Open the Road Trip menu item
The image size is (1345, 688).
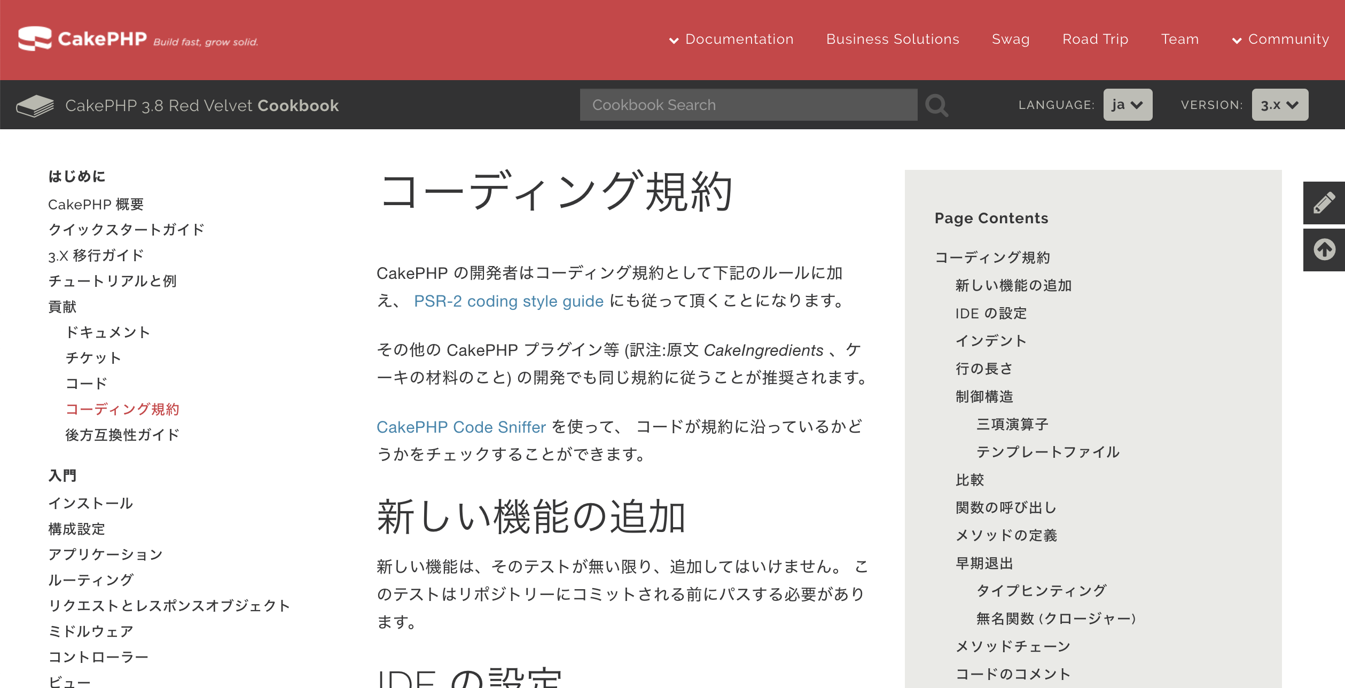[1095, 40]
